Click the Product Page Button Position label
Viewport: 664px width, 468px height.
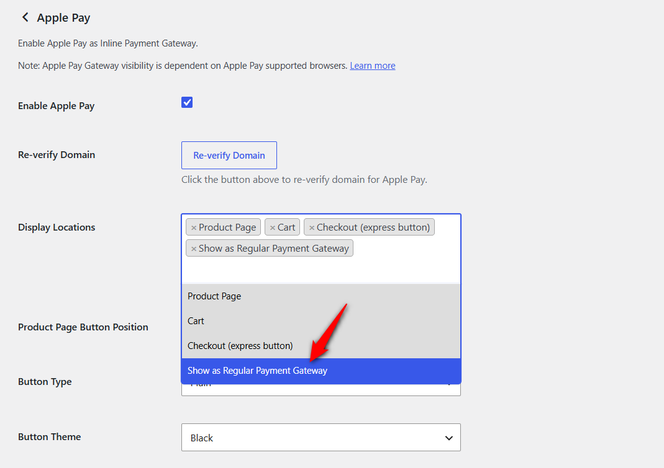pyautogui.click(x=83, y=327)
